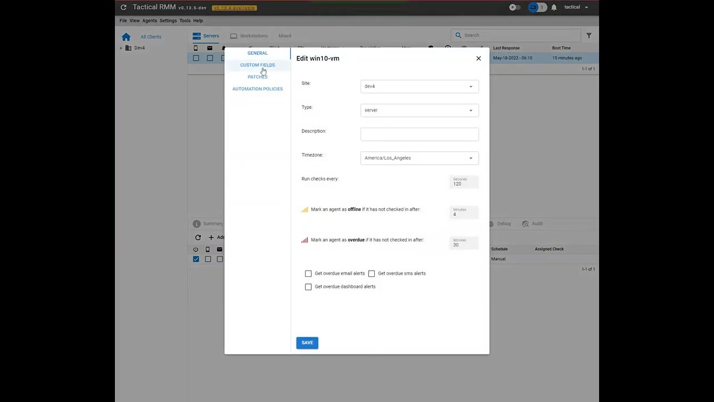Open the Type dropdown showing server

point(419,111)
